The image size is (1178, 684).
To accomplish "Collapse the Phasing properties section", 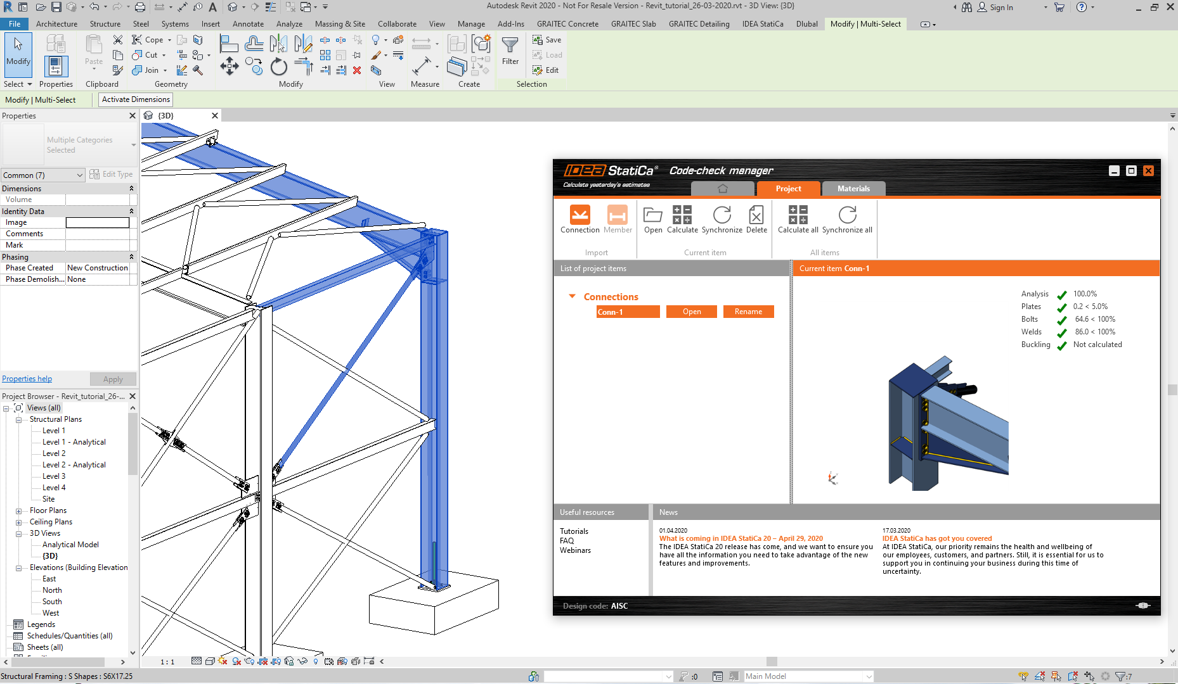I will (x=131, y=257).
